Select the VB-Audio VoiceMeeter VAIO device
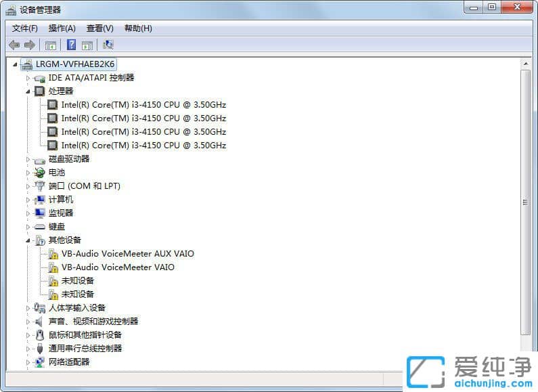 tap(118, 267)
